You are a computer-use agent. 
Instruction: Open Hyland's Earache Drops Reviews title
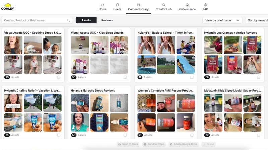tap(93, 91)
